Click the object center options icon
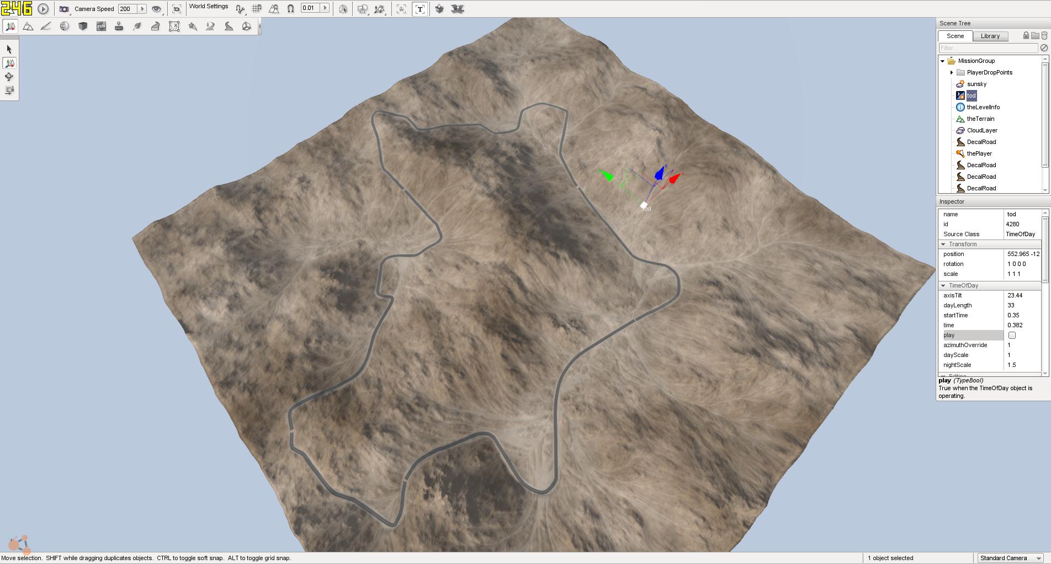Screen dimensions: 1051x564 (363, 9)
